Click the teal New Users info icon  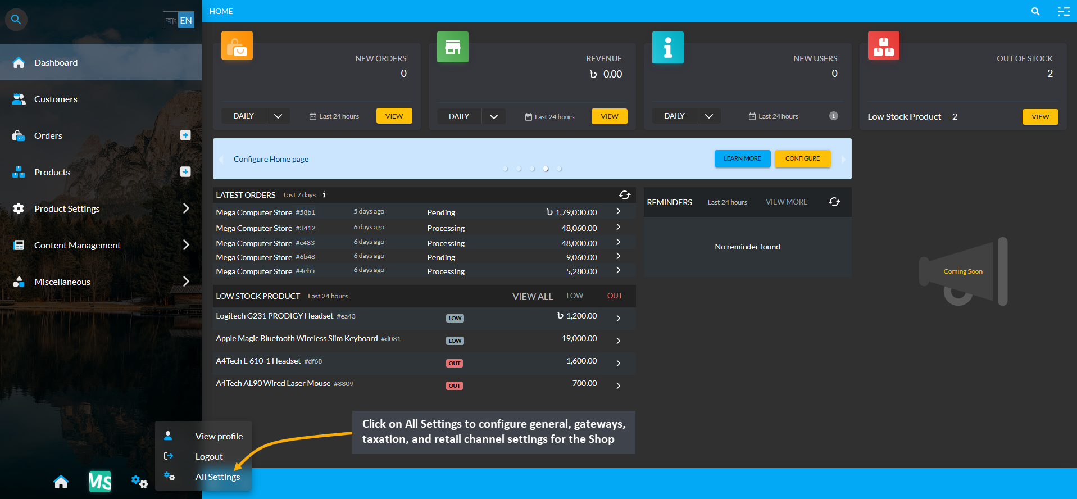point(668,47)
